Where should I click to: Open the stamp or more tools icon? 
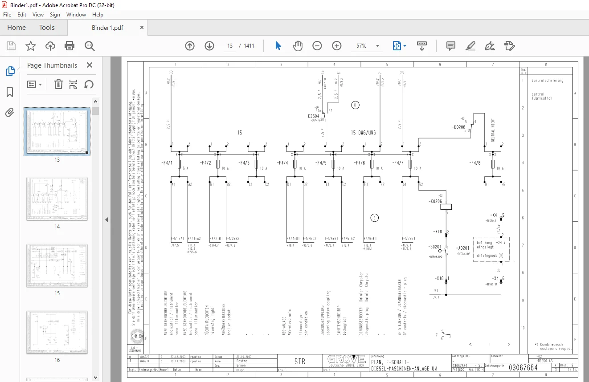click(x=509, y=46)
